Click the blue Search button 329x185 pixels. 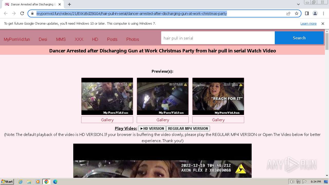[299, 38]
